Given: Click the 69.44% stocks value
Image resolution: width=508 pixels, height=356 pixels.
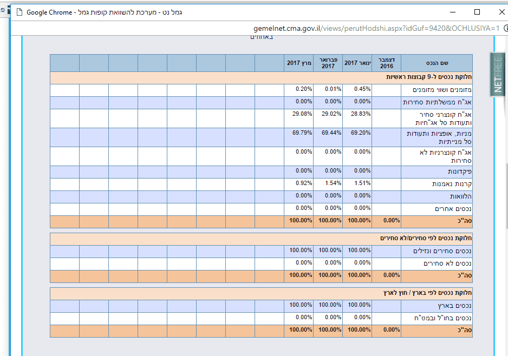Looking at the screenshot, I should (331, 133).
